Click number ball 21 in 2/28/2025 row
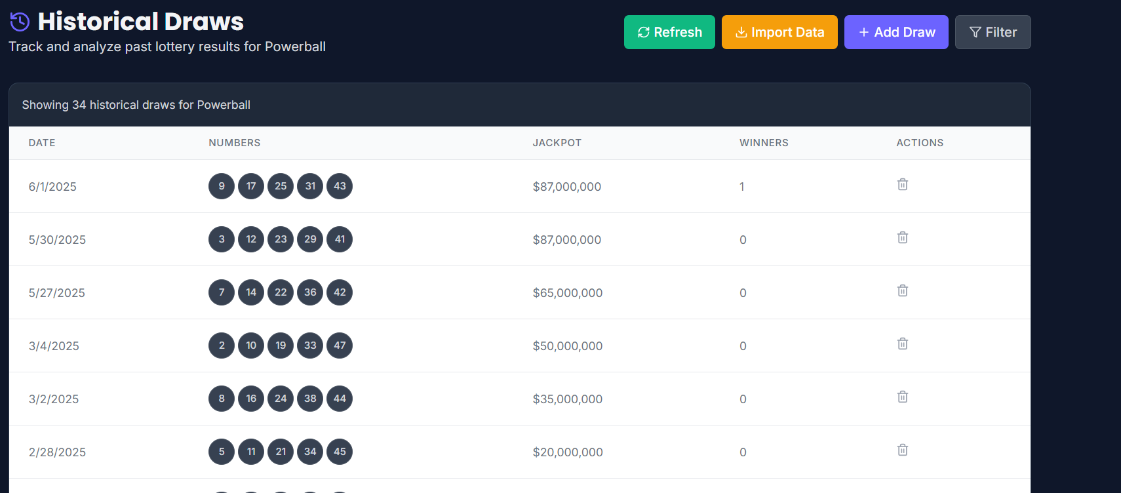The height and width of the screenshot is (493, 1121). click(281, 452)
